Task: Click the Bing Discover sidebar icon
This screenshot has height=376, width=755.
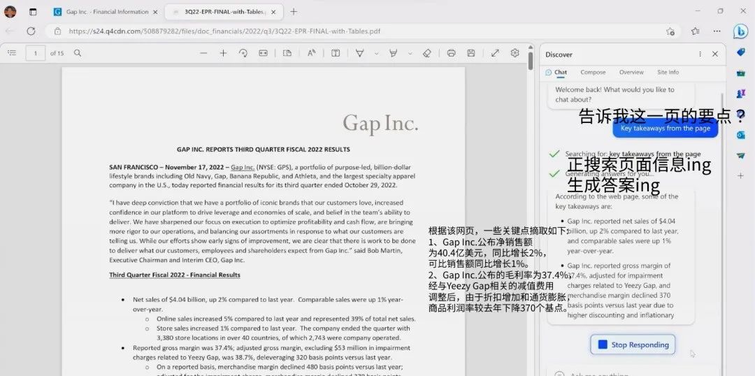Action: 740,31
